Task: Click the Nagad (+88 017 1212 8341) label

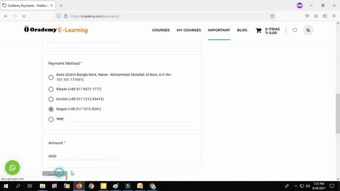Action: click(x=79, y=109)
